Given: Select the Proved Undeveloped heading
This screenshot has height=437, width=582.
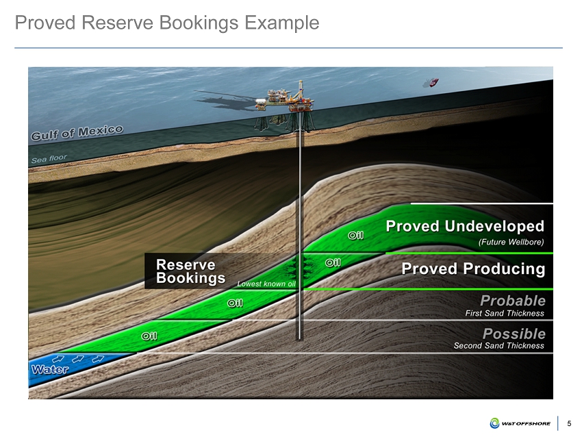Looking at the screenshot, I should point(465,226).
